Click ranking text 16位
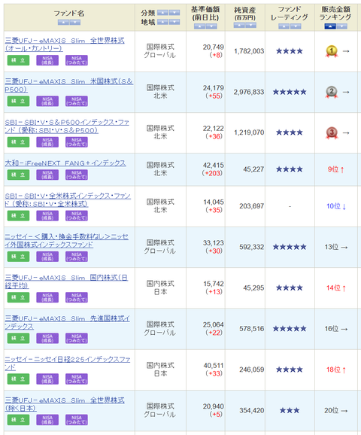 point(332,329)
